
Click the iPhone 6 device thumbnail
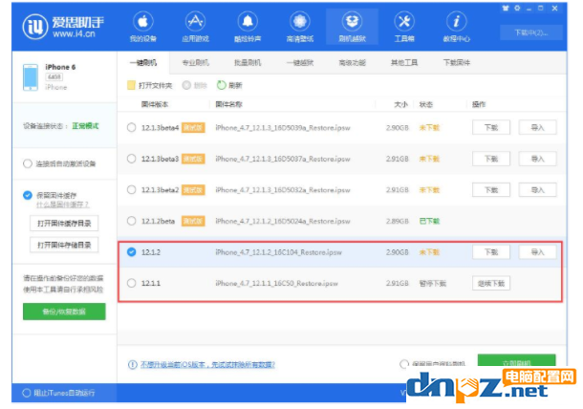coord(31,77)
